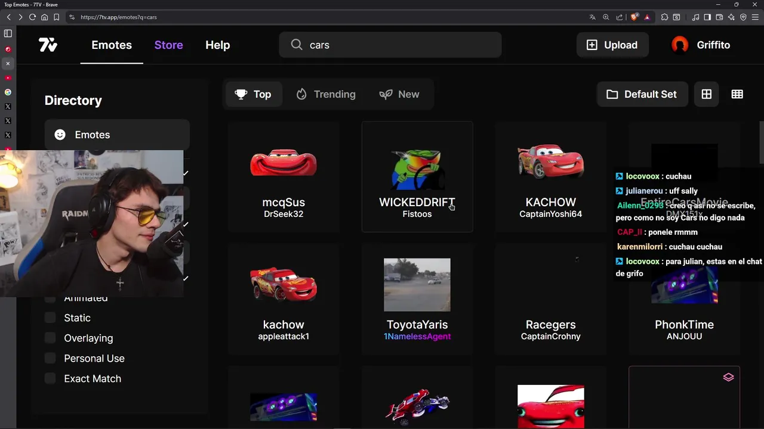Open site settings icon in address bar
Image resolution: width=764 pixels, height=429 pixels.
tap(72, 17)
